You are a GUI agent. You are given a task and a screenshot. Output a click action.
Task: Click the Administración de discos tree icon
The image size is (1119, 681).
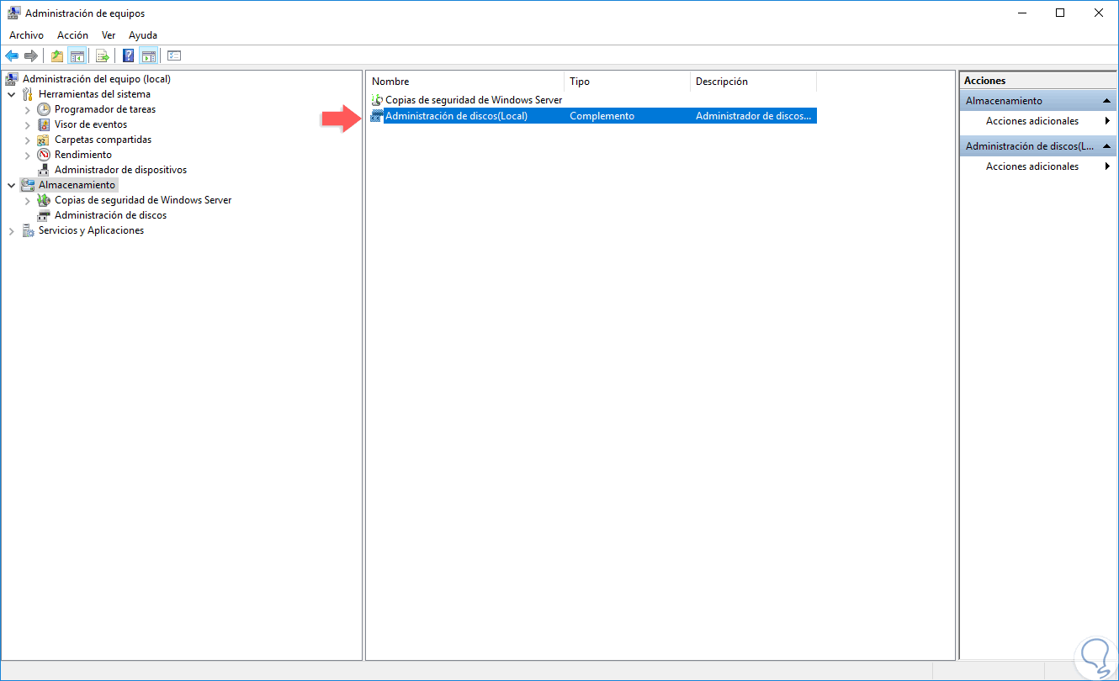[x=44, y=215]
